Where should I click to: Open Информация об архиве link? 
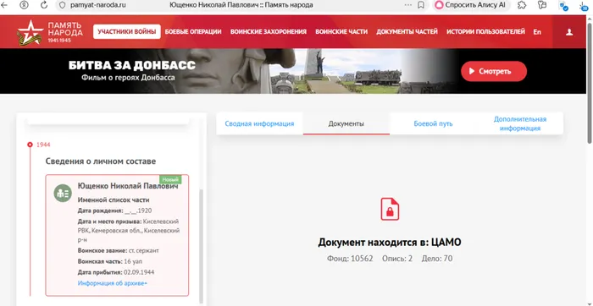pyautogui.click(x=113, y=282)
